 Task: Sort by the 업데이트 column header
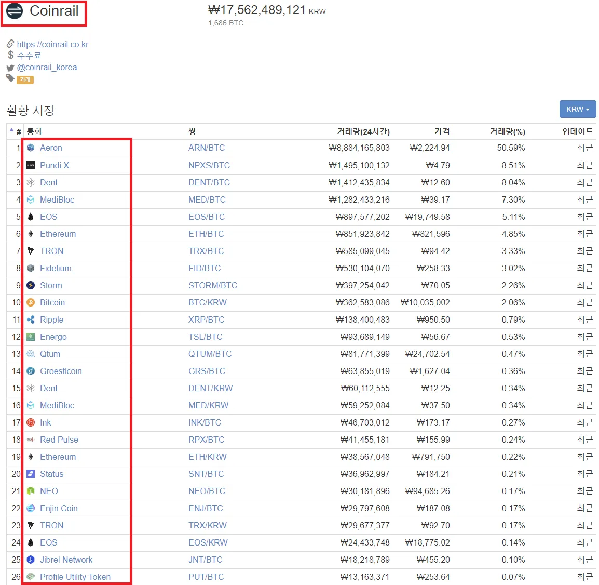[578, 131]
